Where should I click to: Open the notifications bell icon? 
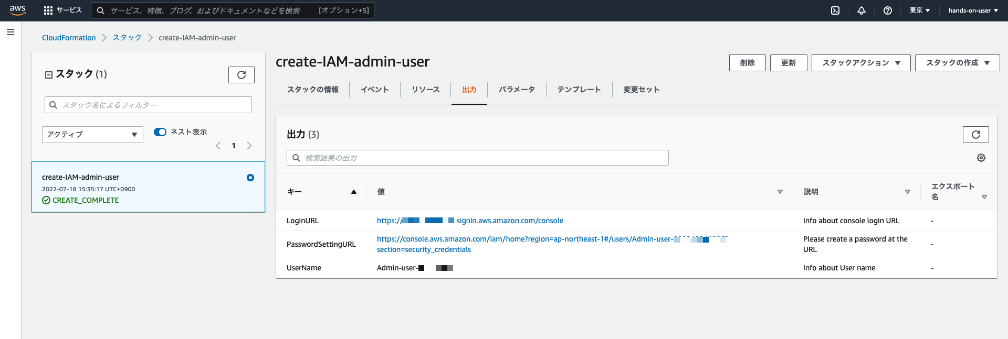862,10
